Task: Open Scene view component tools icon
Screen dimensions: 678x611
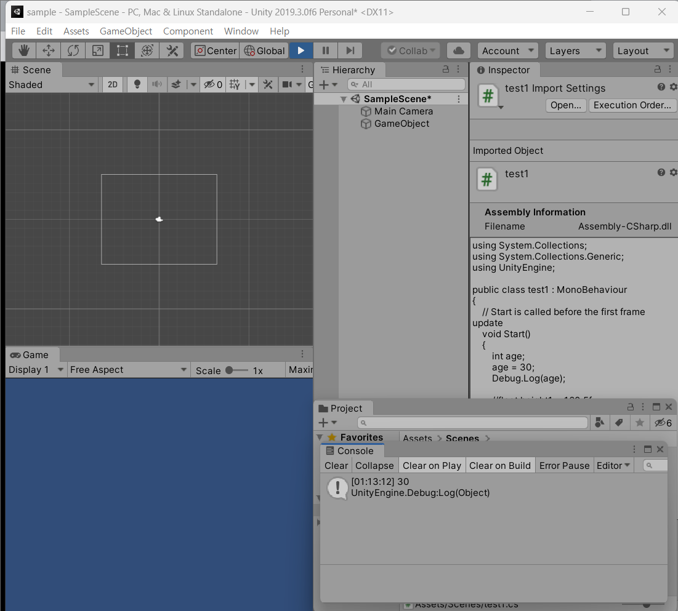Action: pyautogui.click(x=268, y=84)
